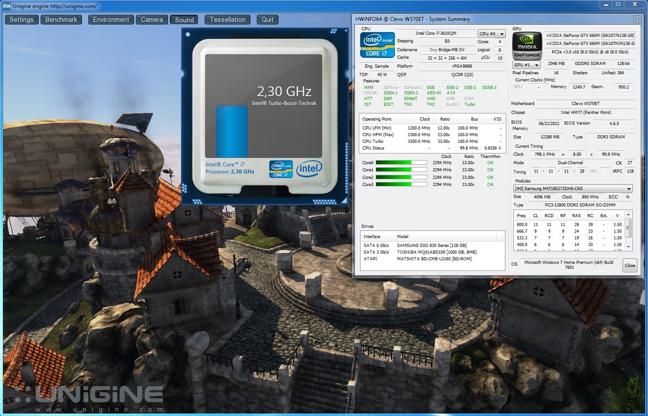Viewport: 648px width, 416px height.
Task: Click the oval Intel logo on the gadget
Action: tap(309, 169)
